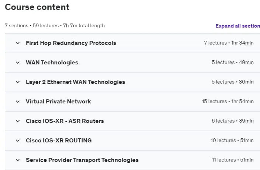Select the WAN Technologies section title
Screen dimensions: 260x170
pos(52,63)
